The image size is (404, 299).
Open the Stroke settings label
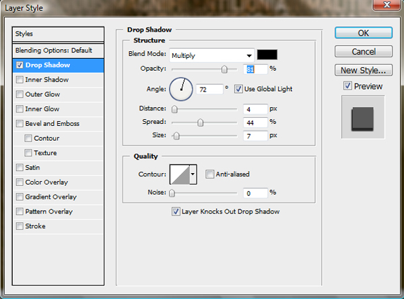tap(35, 226)
